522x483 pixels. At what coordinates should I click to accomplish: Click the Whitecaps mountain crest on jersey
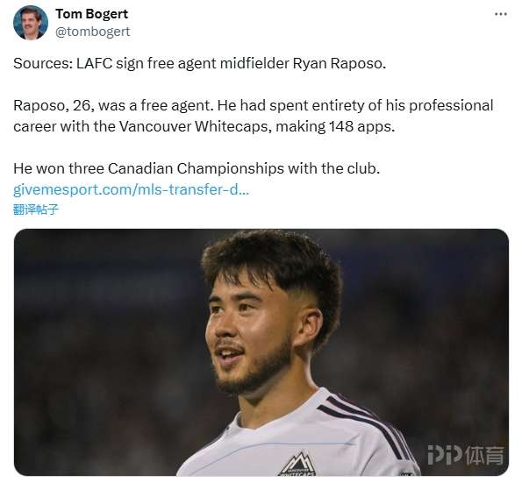point(297,464)
